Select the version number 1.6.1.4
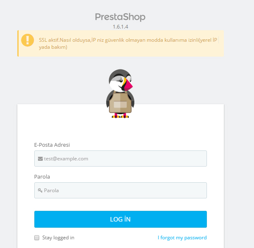The width and height of the screenshot is (254, 248). [120, 27]
